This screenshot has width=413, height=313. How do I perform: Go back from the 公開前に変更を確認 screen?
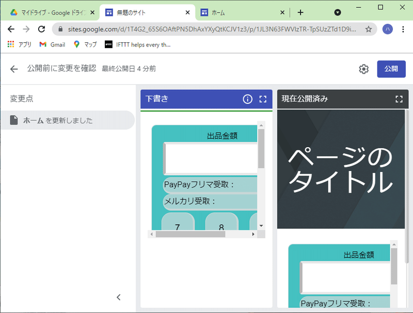tap(13, 69)
